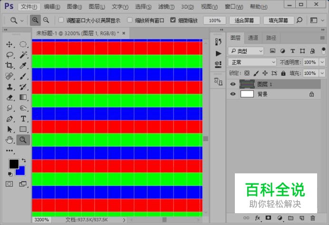Open the 滤镜(T) menu
The height and width of the screenshot is (225, 329).
click(166, 7)
